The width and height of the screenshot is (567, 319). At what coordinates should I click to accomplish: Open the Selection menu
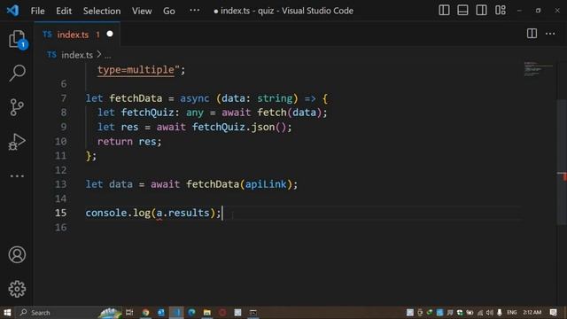coord(102,11)
